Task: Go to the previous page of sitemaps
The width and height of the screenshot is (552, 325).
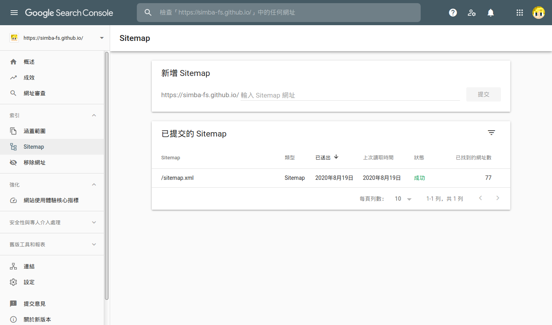Action: point(480,198)
